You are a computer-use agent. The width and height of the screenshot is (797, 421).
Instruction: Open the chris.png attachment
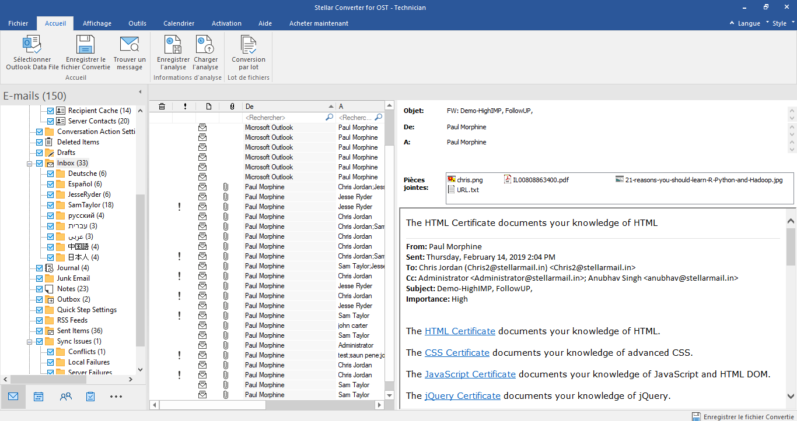tap(469, 180)
